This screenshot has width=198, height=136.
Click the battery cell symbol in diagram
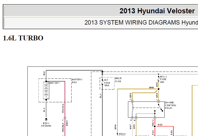[x=46, y=90]
